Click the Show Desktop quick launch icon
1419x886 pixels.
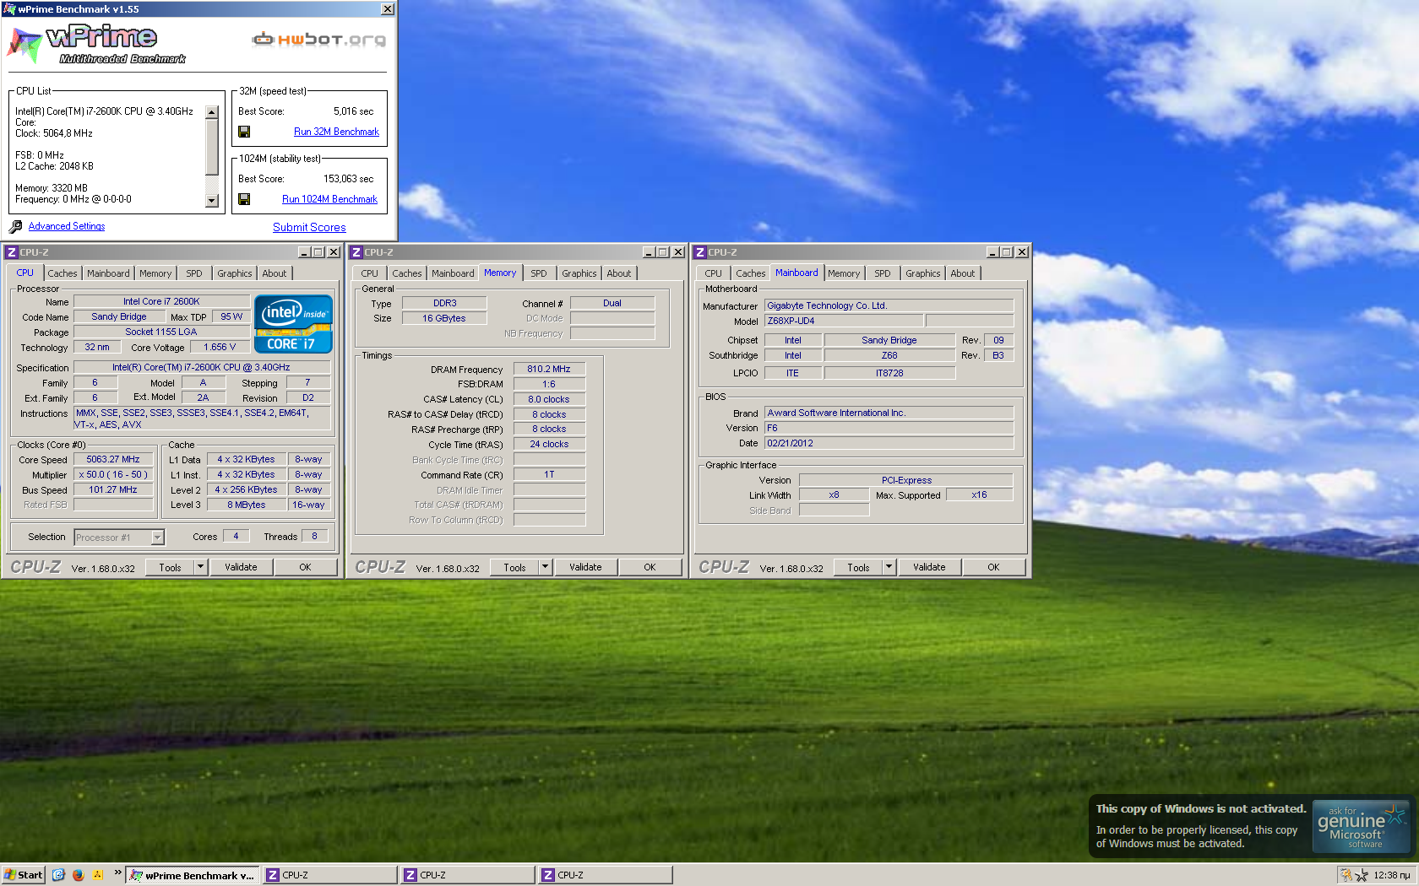click(58, 875)
